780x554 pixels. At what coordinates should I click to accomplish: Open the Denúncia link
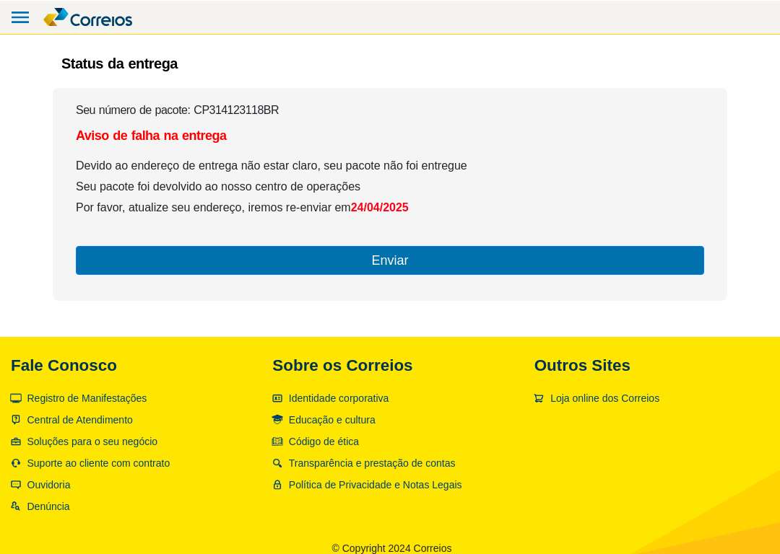[48, 506]
